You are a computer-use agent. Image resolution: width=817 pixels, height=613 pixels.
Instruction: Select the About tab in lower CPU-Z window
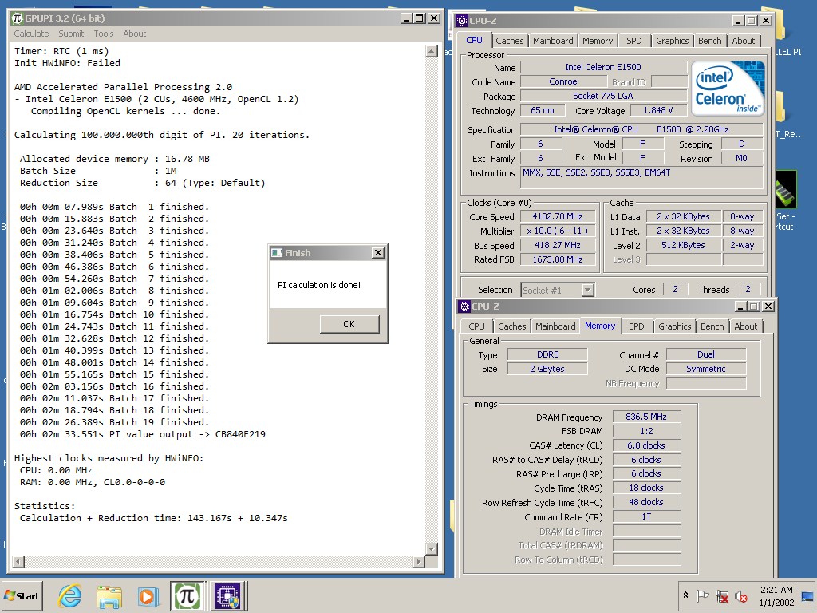coord(746,326)
